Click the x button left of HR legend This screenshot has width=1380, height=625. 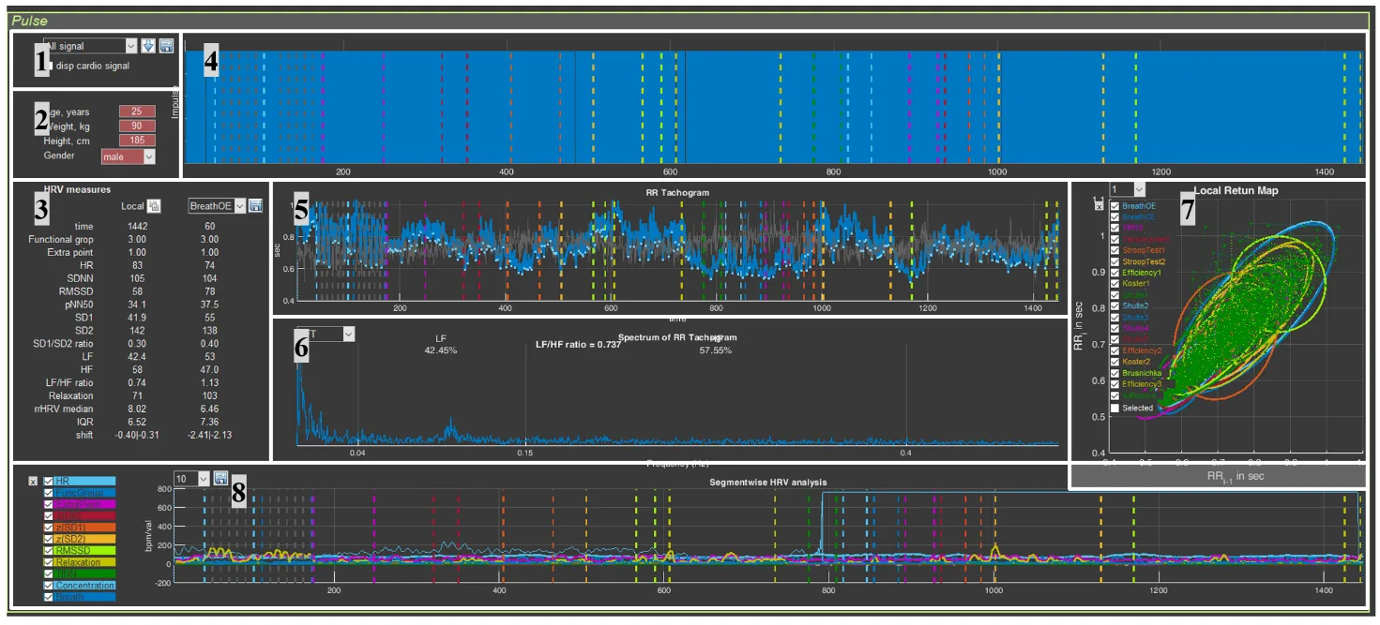pos(33,481)
